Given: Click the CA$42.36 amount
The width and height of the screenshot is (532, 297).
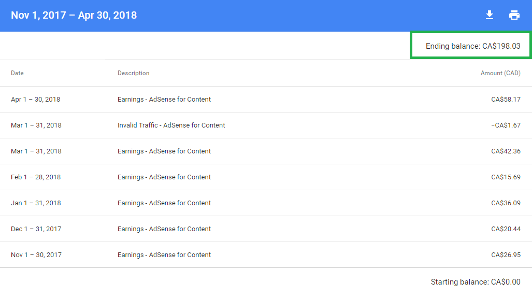Looking at the screenshot, I should (506, 151).
